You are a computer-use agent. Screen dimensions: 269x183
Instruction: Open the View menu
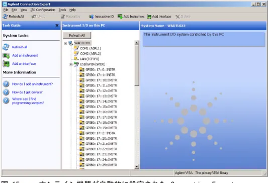click(x=24, y=10)
